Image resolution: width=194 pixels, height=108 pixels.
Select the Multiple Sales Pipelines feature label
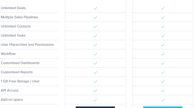(19, 17)
